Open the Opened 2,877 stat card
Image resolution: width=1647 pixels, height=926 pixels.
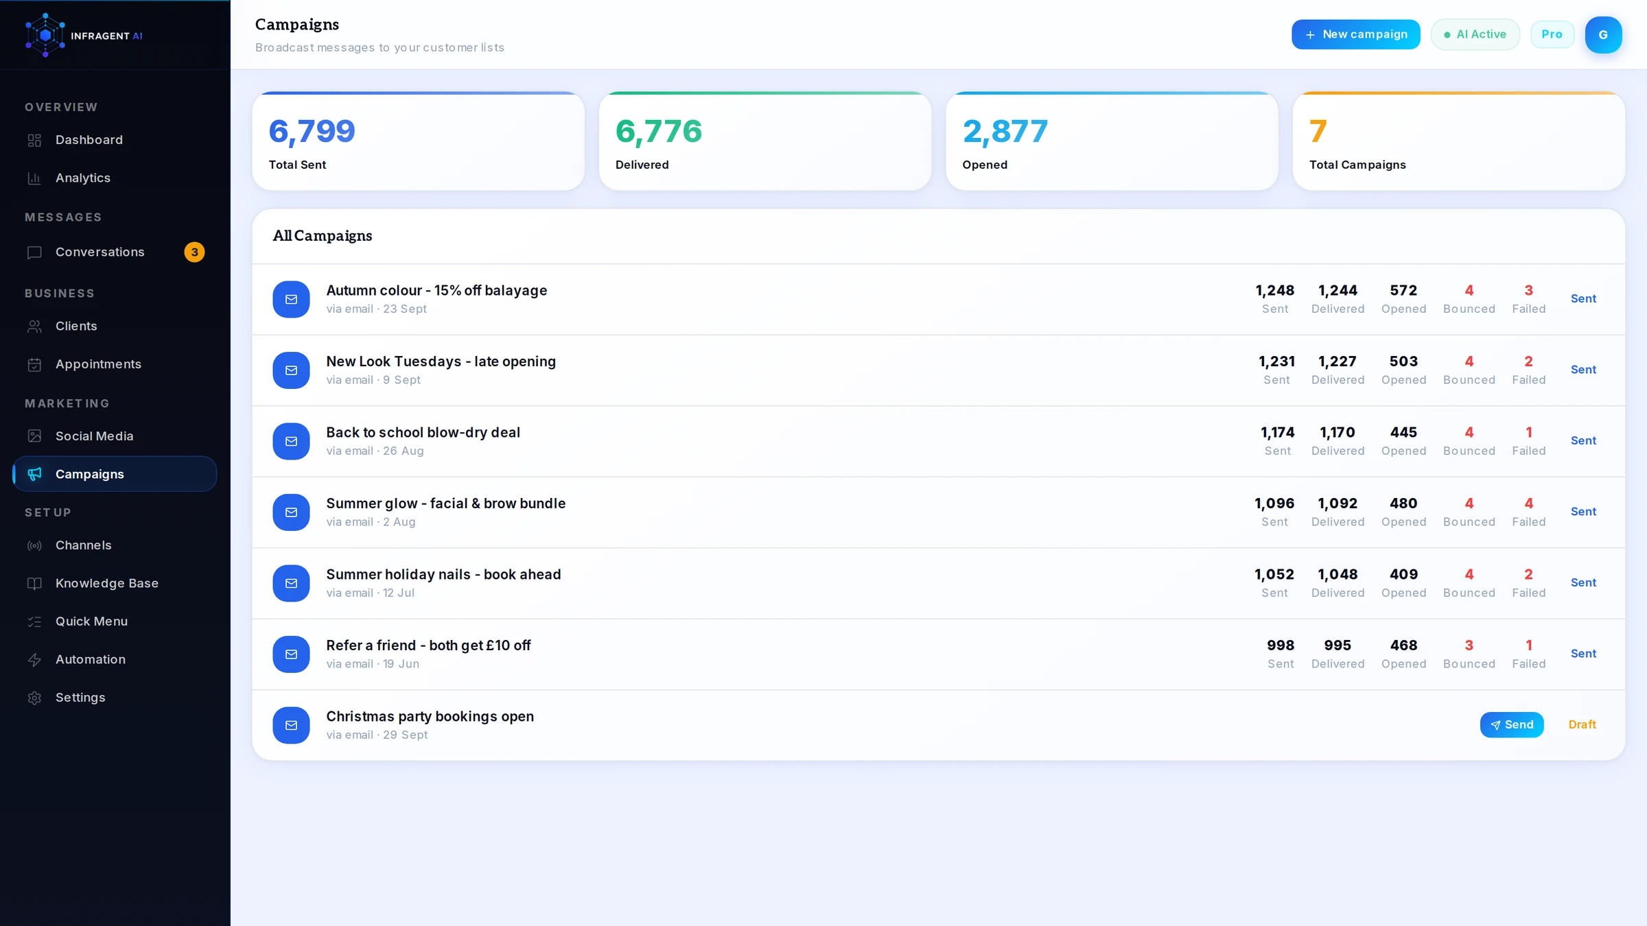1112,141
